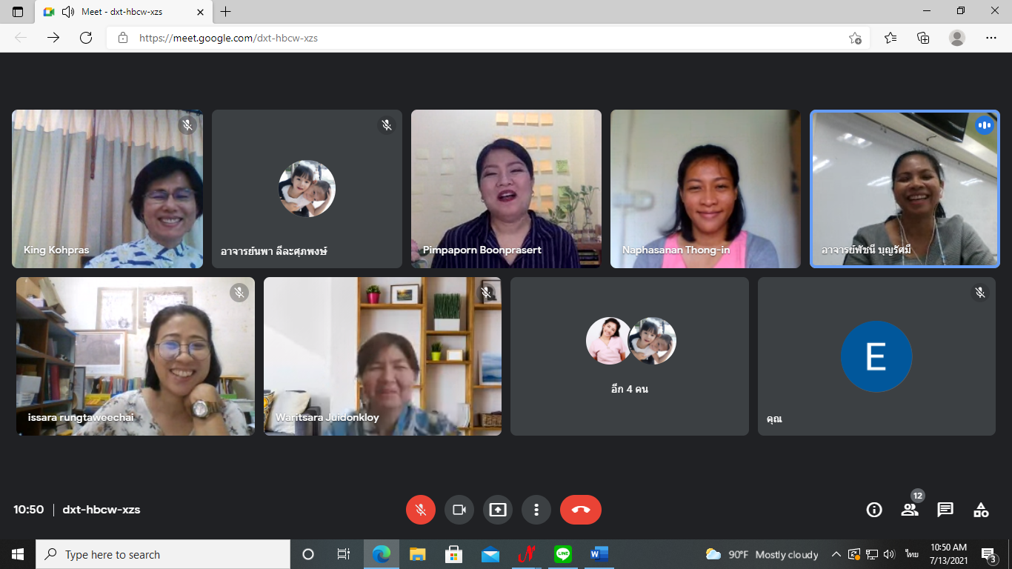Open network icon in system tray
Screen dimensions: 1012x569
tap(872, 554)
